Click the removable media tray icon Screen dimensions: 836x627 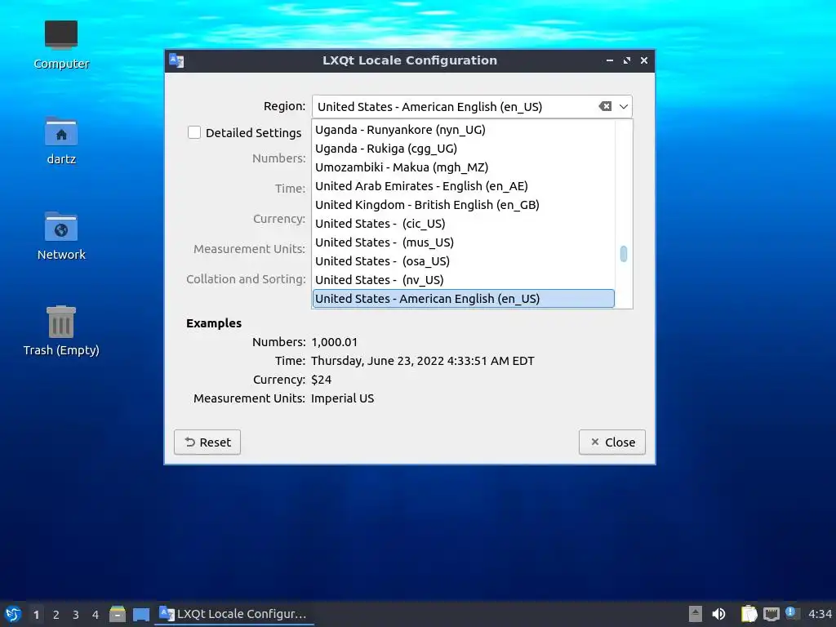(x=696, y=614)
